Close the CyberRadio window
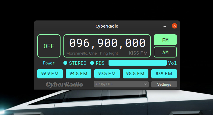213x115 pixels. [x=175, y=26]
